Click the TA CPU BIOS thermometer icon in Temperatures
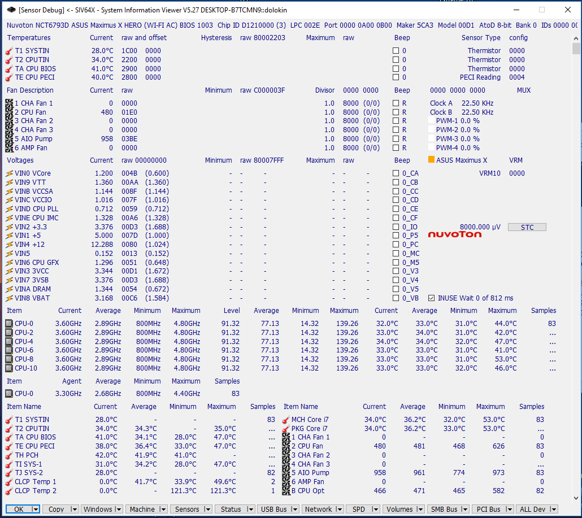 pos(9,69)
